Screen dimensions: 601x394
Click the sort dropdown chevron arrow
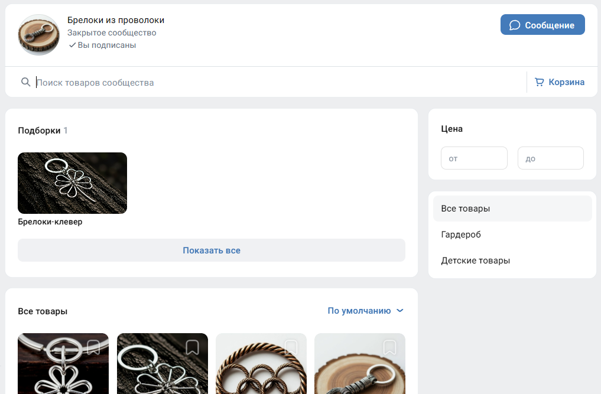(400, 311)
